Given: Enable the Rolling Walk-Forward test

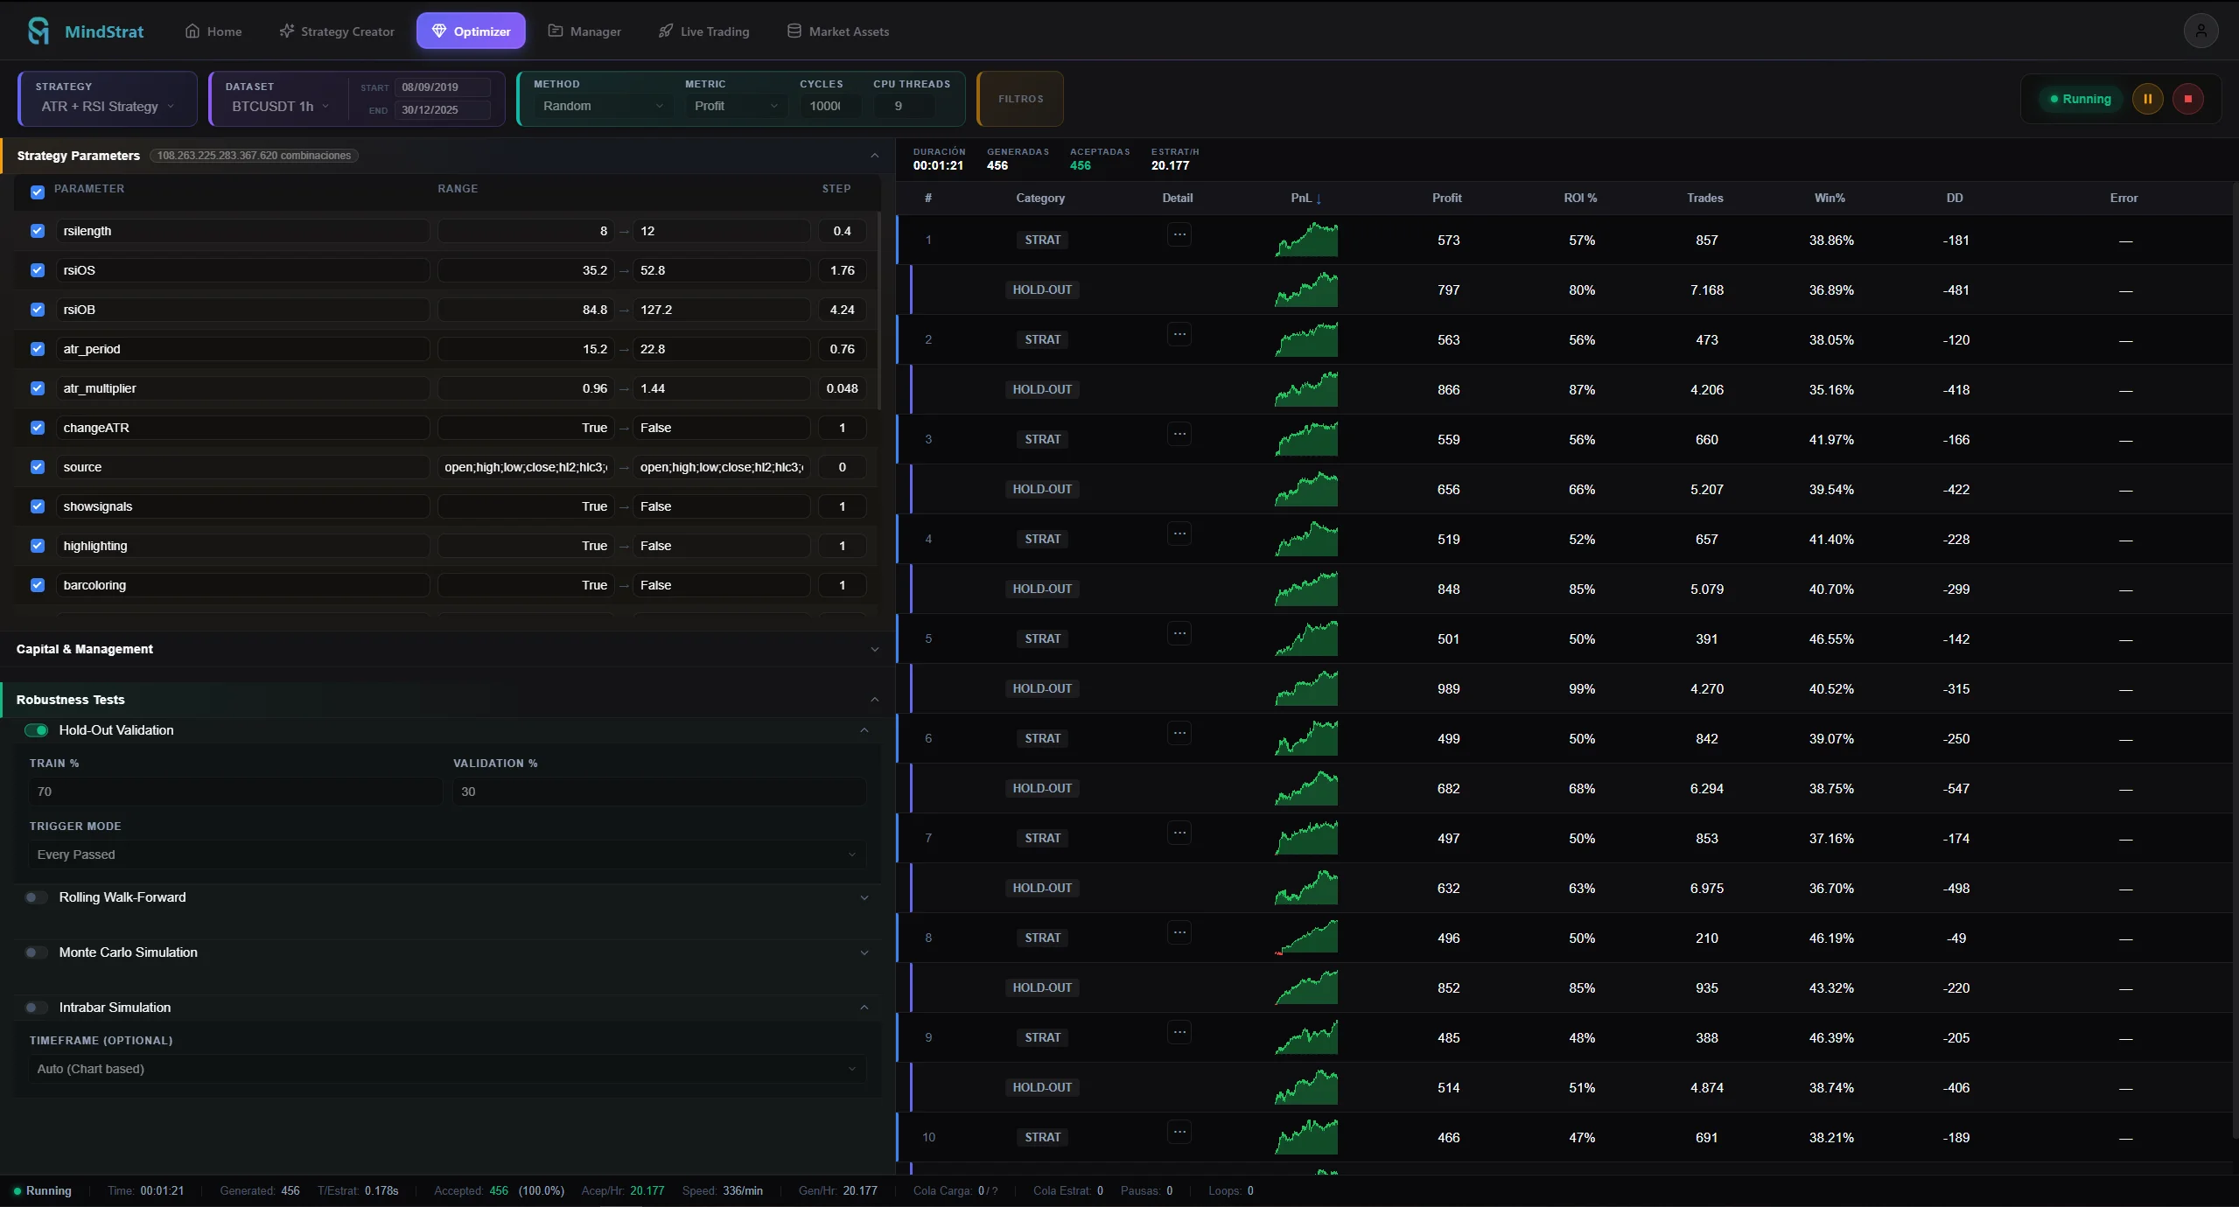Looking at the screenshot, I should click(x=36, y=897).
